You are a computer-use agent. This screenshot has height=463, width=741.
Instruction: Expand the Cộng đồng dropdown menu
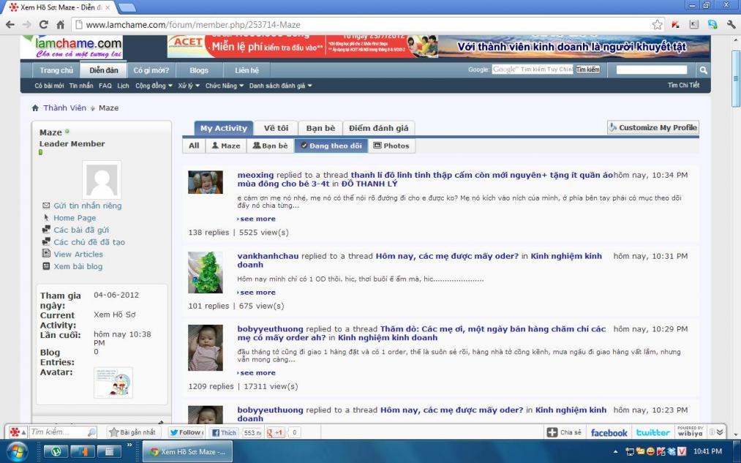click(x=154, y=86)
